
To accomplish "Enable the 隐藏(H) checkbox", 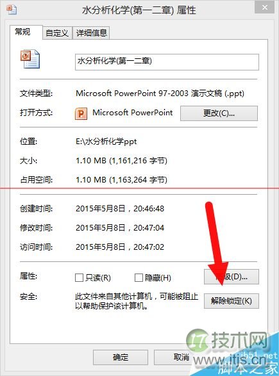I will [139, 278].
